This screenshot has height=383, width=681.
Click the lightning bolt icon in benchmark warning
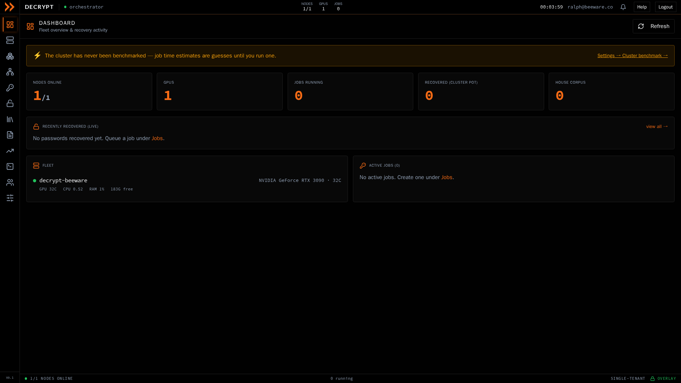(37, 55)
